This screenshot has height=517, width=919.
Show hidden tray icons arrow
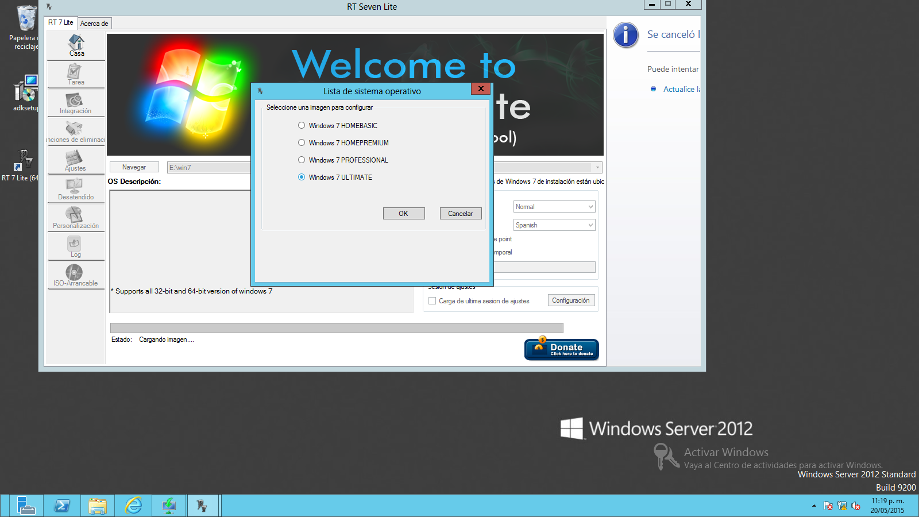point(814,506)
